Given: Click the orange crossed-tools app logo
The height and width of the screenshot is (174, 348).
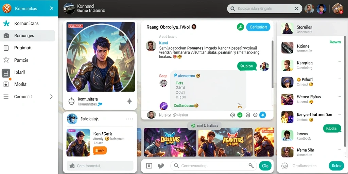Looking at the screenshot, I should point(7,8).
